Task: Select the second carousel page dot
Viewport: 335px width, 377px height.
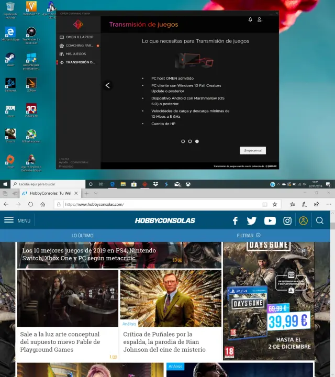Action: 190,141
